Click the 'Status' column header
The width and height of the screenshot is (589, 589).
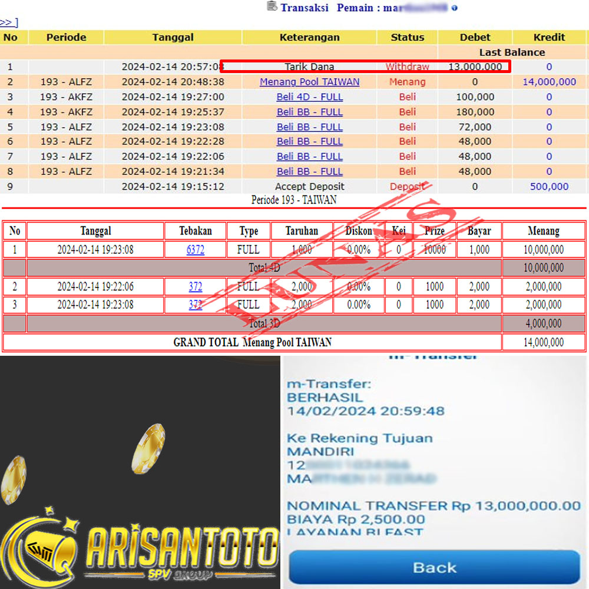pyautogui.click(x=407, y=37)
